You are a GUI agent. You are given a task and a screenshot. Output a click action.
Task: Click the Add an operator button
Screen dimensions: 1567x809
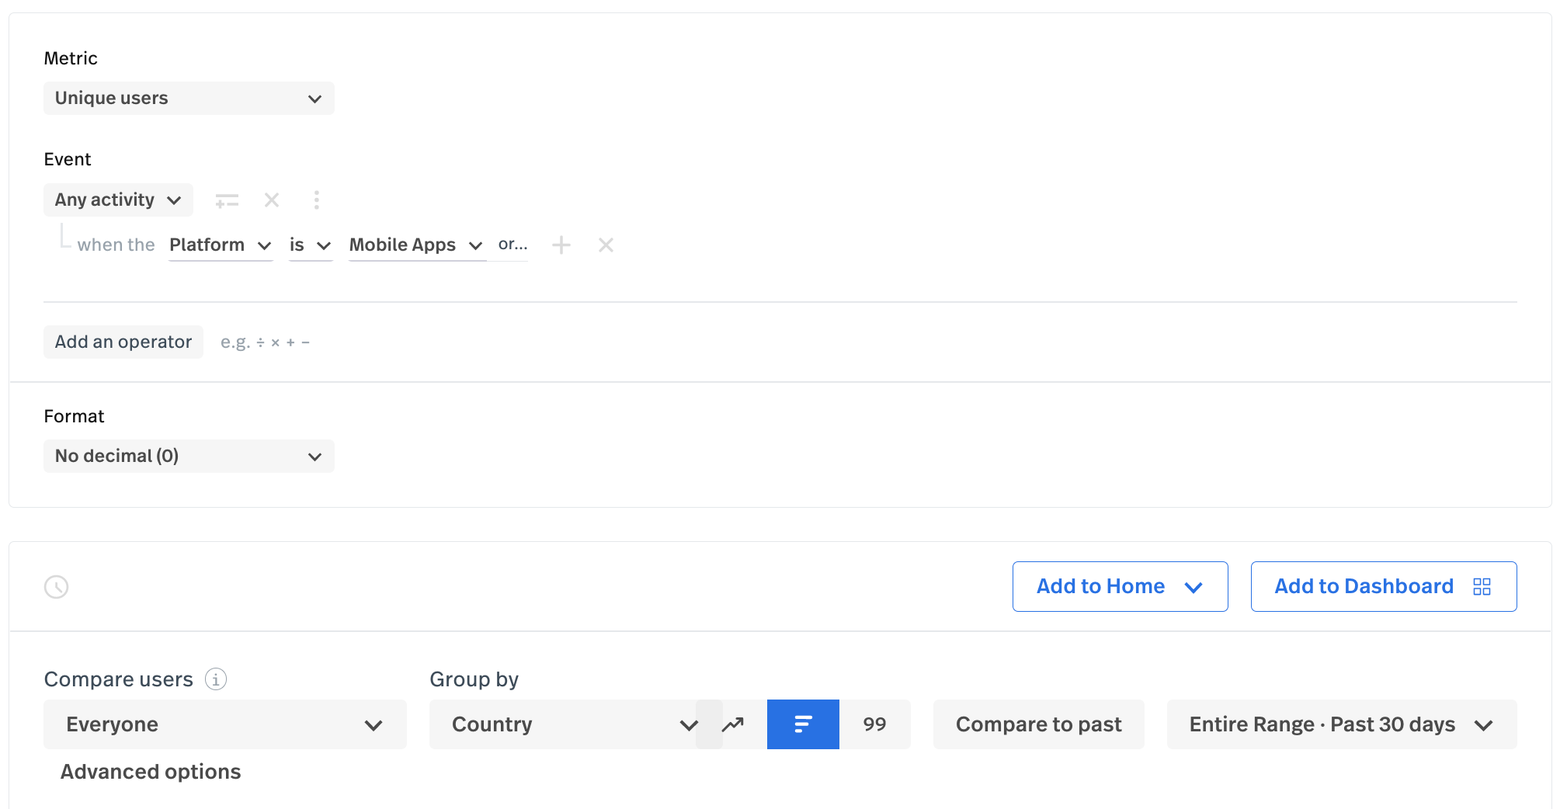click(123, 342)
